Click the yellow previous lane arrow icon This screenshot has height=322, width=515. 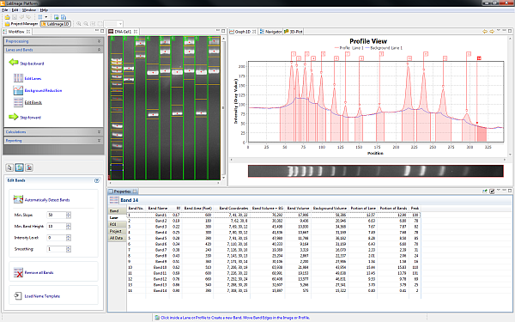tap(485, 32)
